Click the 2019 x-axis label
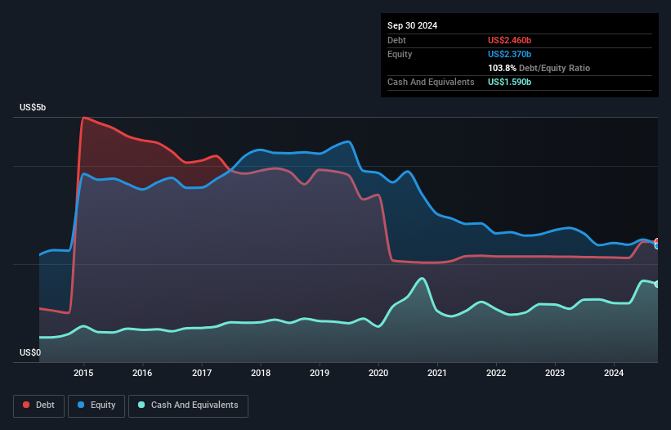The height and width of the screenshot is (430, 671). pyautogui.click(x=320, y=373)
